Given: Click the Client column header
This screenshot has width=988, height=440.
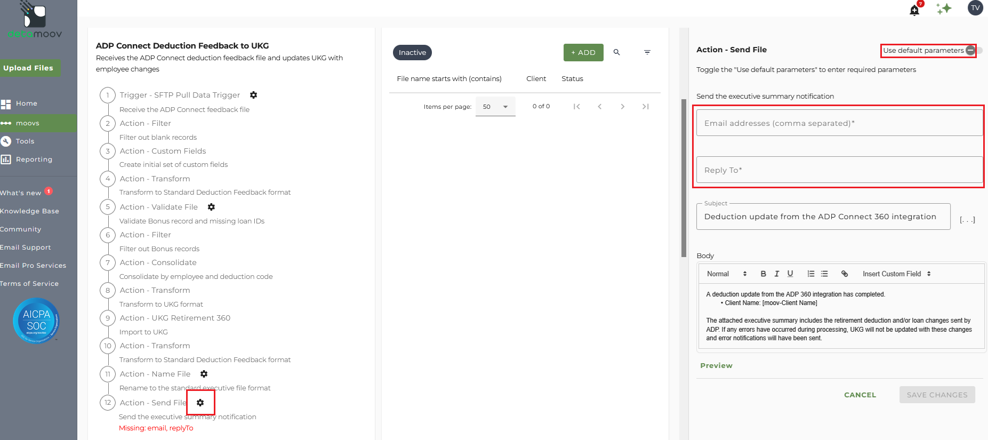Looking at the screenshot, I should pyautogui.click(x=536, y=79).
